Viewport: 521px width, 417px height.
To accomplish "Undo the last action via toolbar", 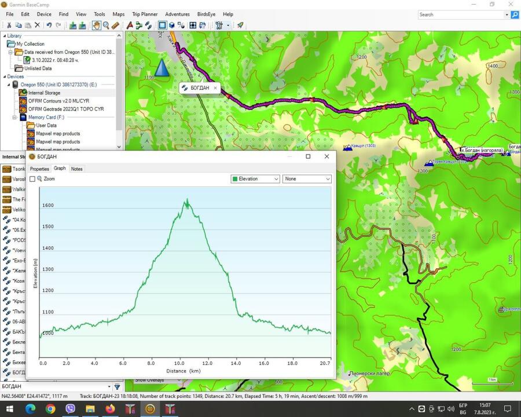I will coord(49,25).
